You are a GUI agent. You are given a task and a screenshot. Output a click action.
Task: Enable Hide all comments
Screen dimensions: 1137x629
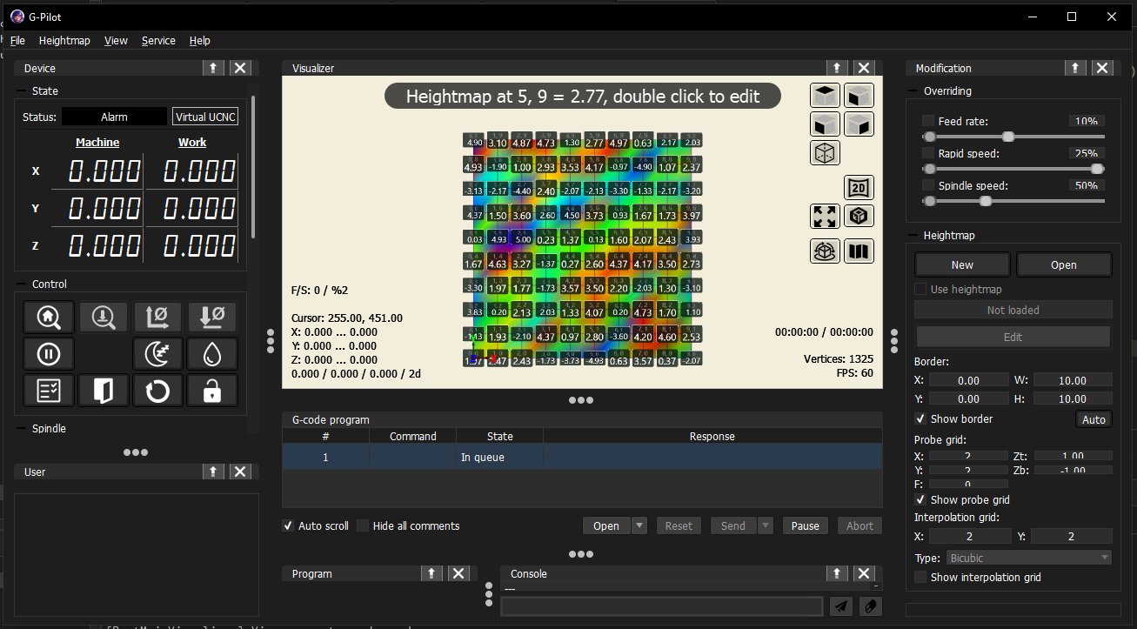click(x=362, y=525)
